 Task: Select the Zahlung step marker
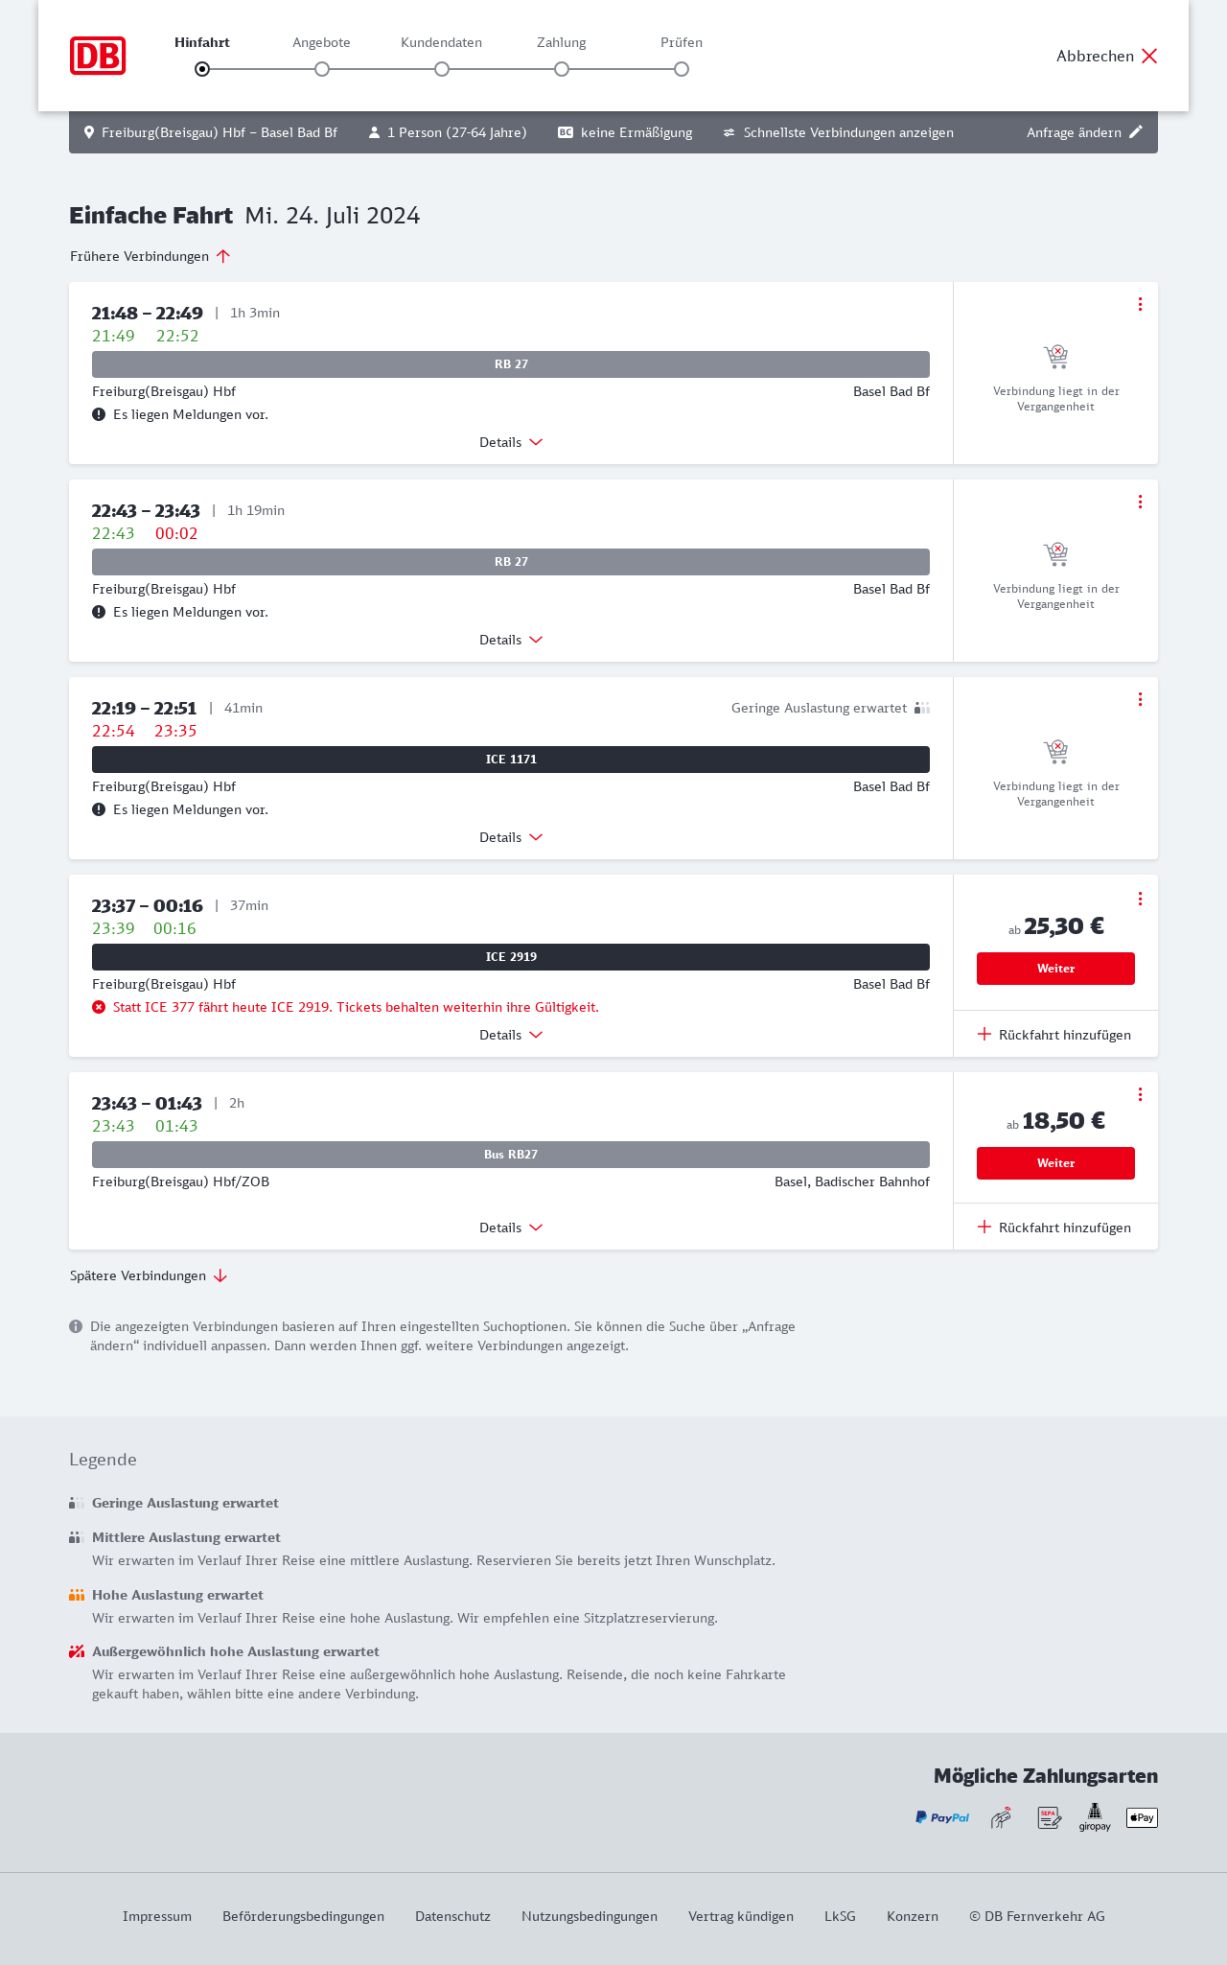pyautogui.click(x=562, y=69)
